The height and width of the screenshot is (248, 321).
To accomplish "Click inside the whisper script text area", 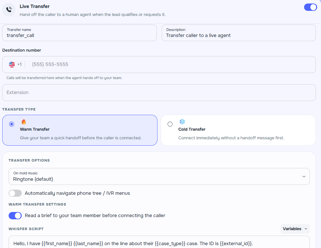I will click(159, 243).
